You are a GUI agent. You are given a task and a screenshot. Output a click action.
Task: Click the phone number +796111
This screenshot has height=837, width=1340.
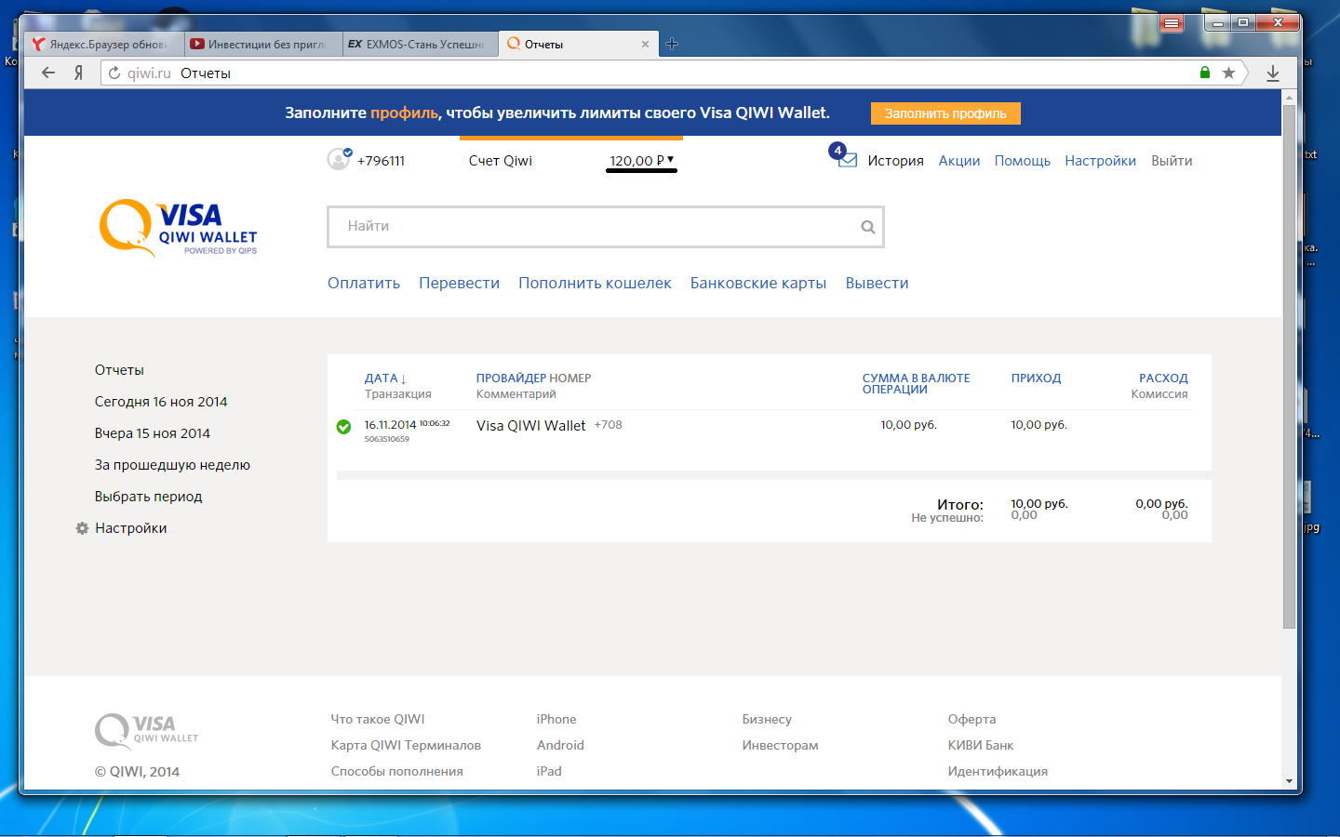coord(381,161)
